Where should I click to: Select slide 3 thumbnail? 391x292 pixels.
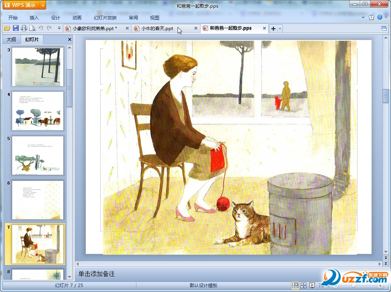click(38, 67)
